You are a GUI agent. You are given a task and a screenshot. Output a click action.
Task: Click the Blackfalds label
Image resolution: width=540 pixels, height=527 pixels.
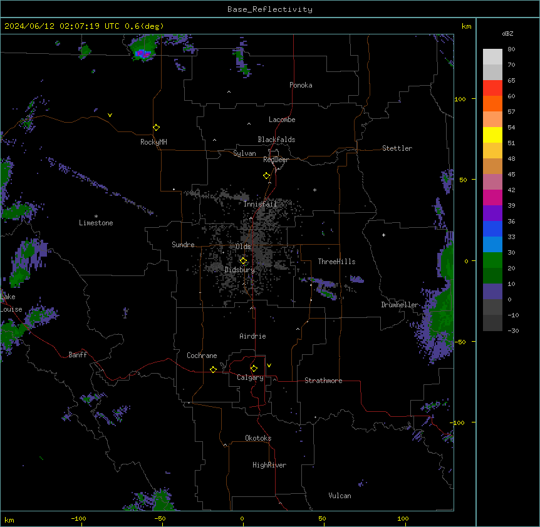(276, 140)
